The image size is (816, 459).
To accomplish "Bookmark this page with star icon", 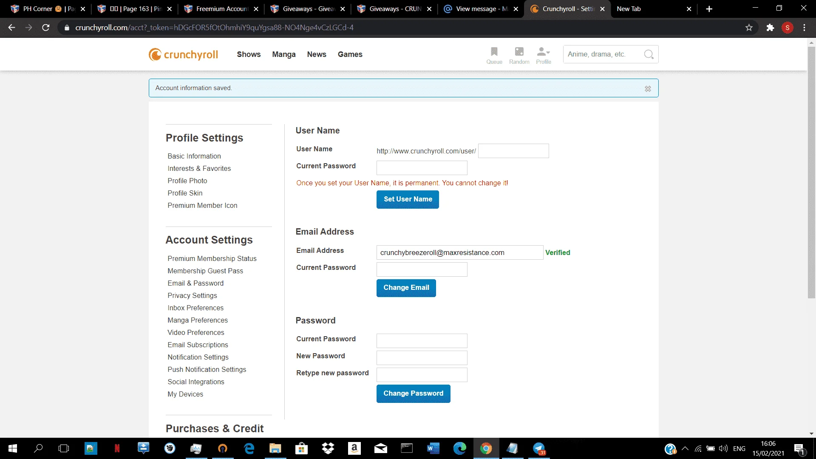I will (749, 28).
